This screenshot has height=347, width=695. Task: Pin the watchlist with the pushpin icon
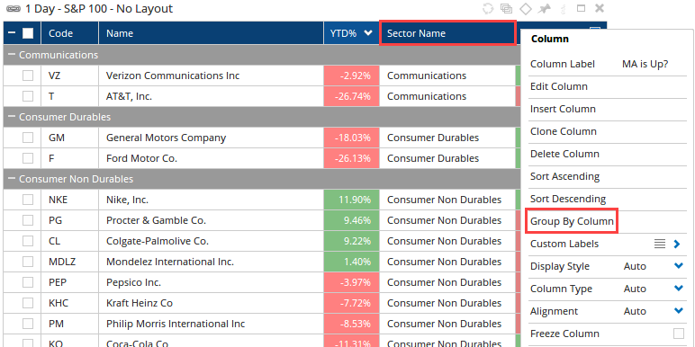tap(544, 8)
